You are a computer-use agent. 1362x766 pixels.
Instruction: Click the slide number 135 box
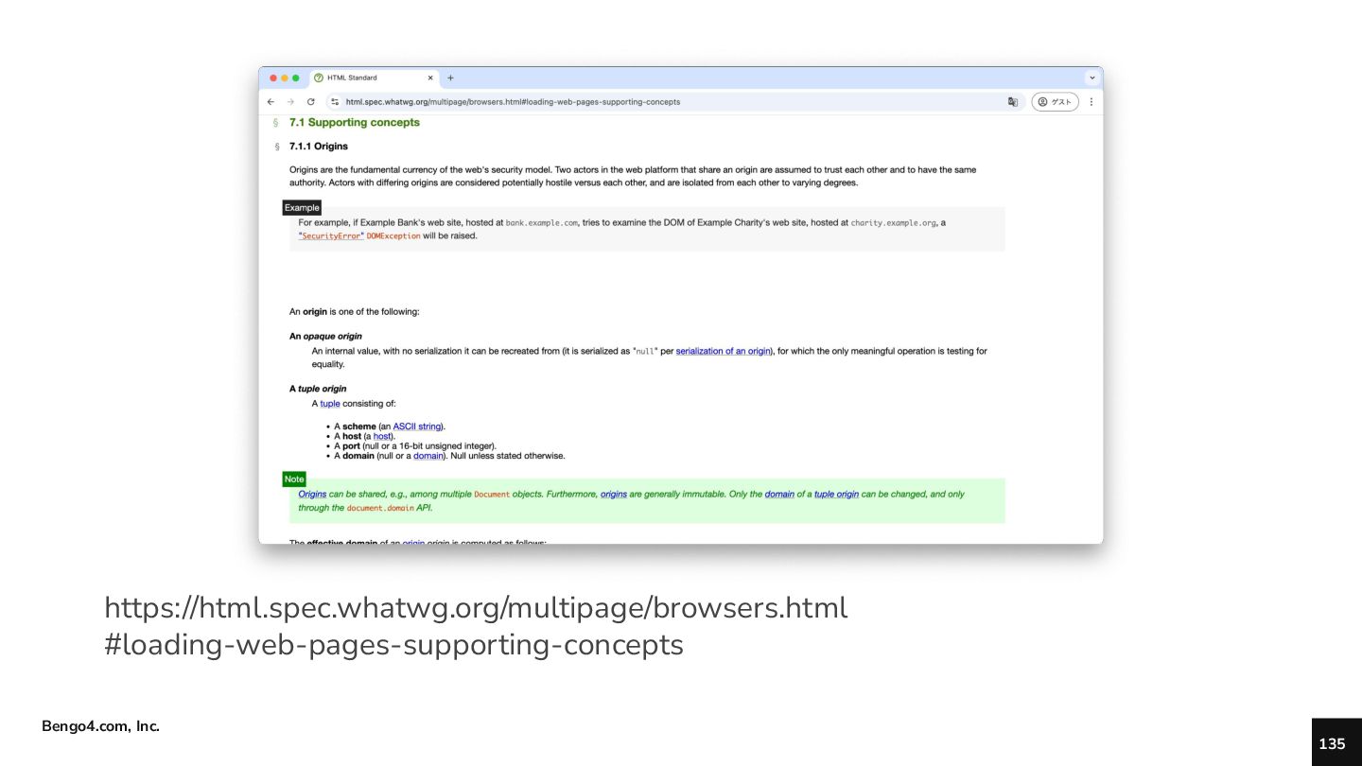click(1336, 742)
